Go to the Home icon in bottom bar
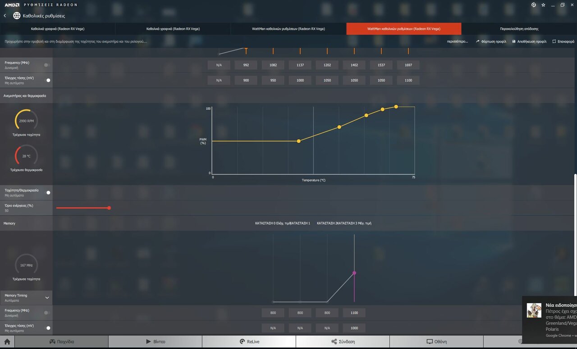 click(7, 341)
